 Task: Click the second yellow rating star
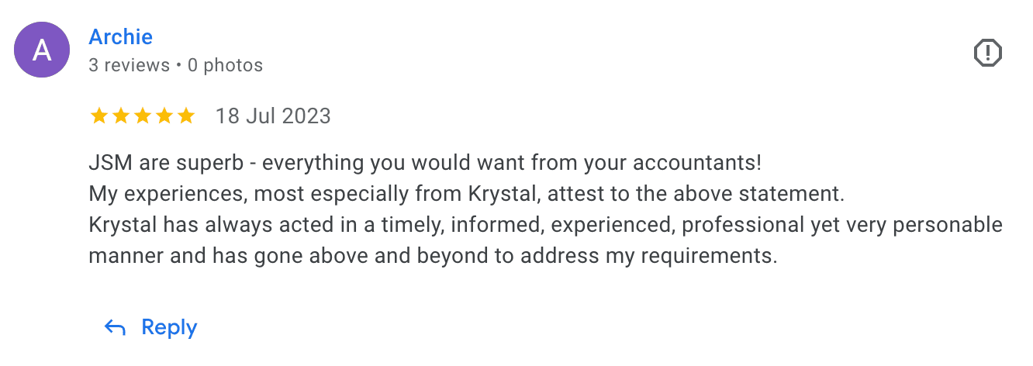coord(120,116)
